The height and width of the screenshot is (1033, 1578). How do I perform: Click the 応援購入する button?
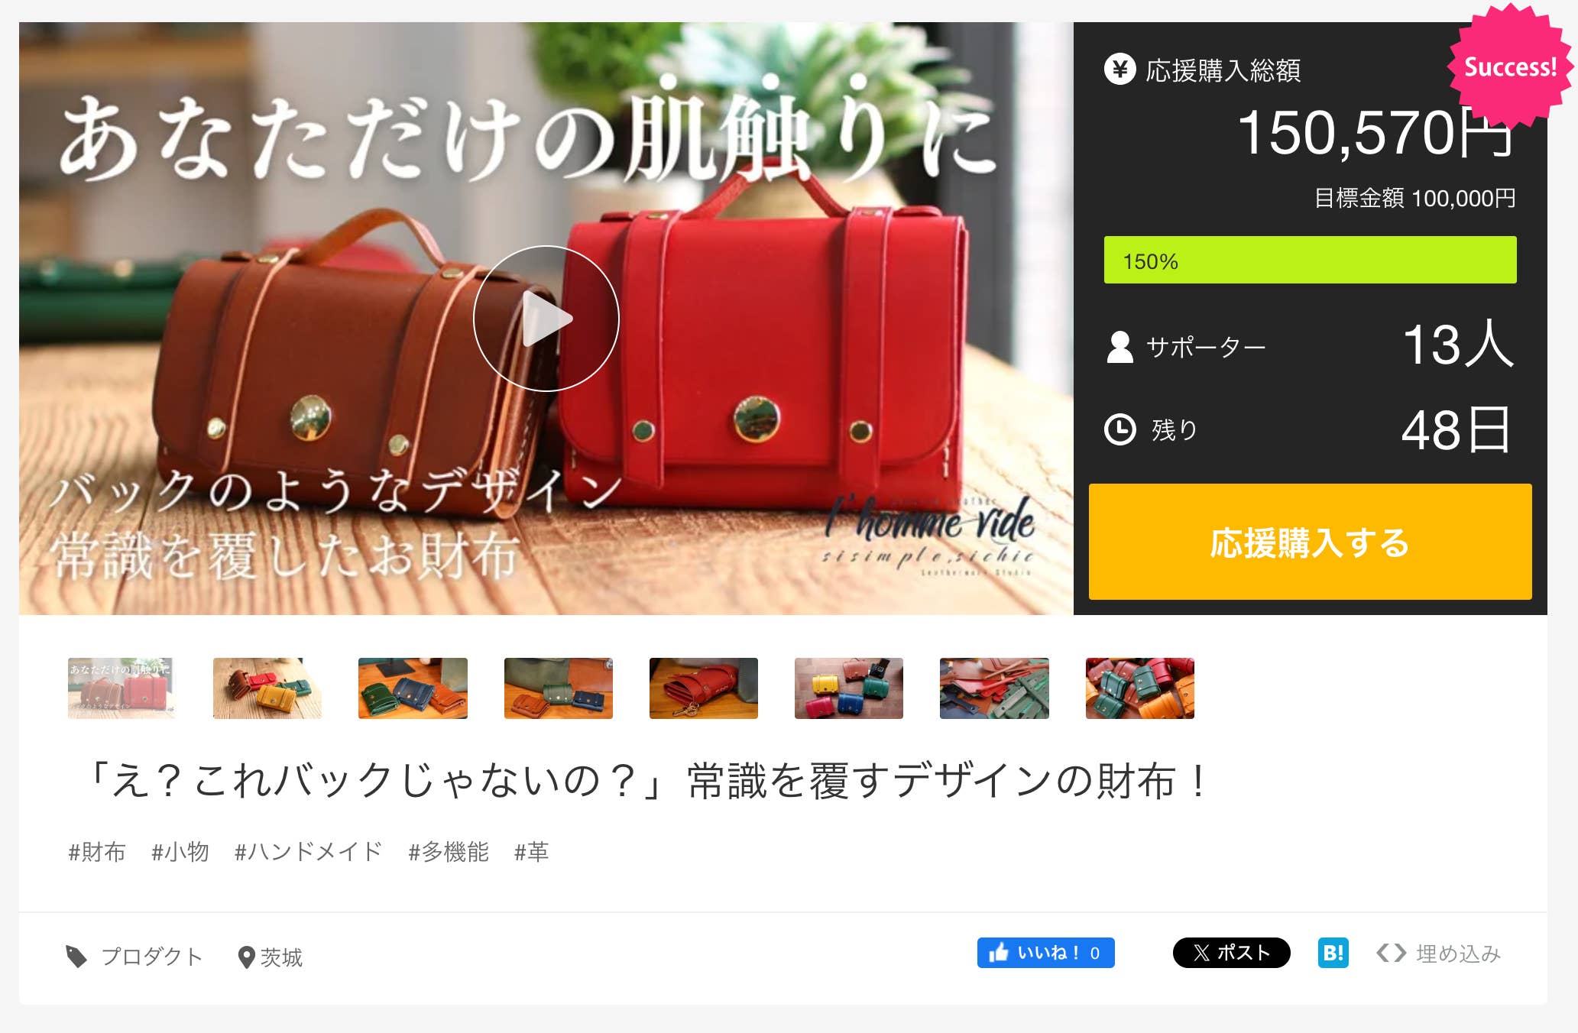(1310, 542)
